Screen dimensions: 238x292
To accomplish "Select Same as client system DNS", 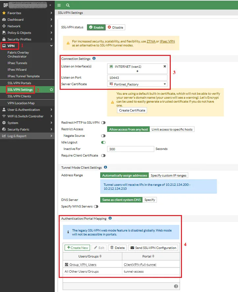I will click(121, 200).
